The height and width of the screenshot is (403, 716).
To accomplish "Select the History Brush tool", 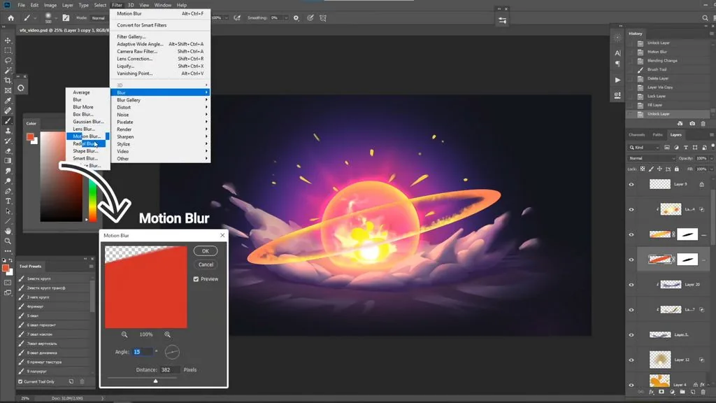I will coord(8,141).
